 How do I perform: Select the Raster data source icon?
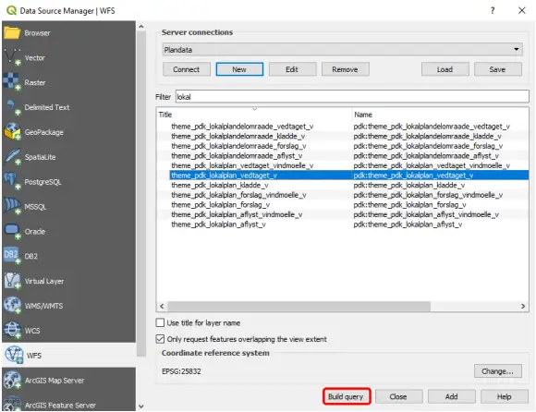[x=12, y=82]
